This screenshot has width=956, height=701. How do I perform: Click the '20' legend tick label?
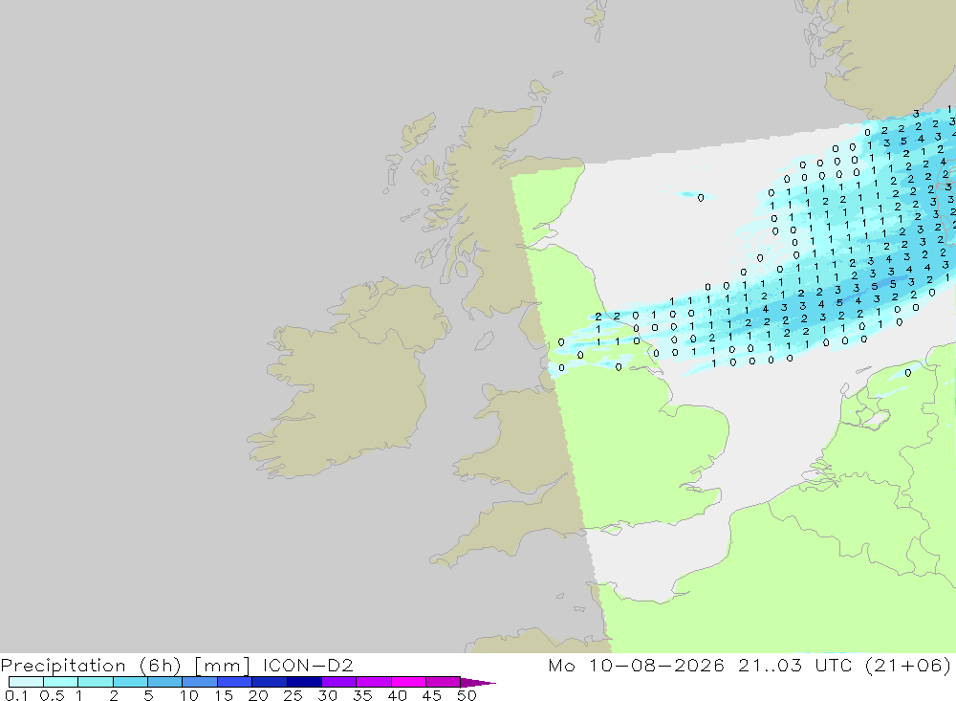(x=258, y=695)
